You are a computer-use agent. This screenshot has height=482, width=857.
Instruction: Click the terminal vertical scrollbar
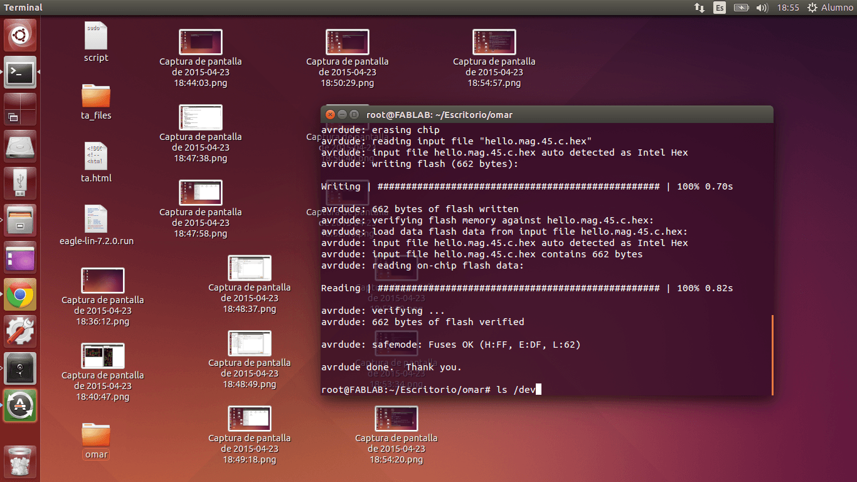(x=772, y=355)
